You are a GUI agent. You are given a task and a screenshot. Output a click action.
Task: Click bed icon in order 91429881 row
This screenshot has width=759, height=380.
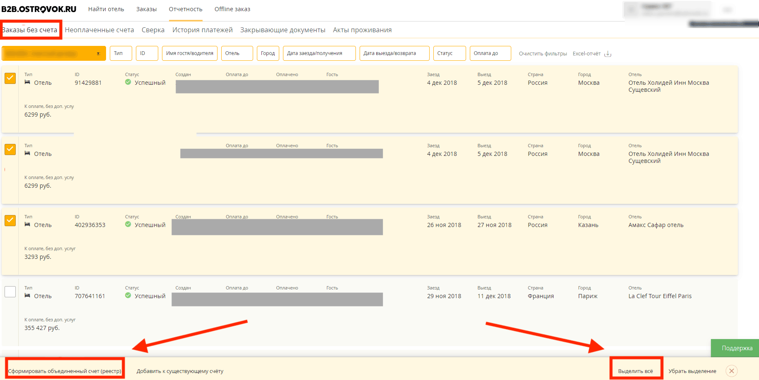pyautogui.click(x=27, y=82)
